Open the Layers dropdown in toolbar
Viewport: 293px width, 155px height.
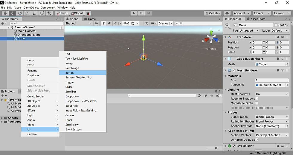[261, 13]
